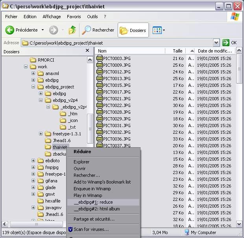The image size is (244, 238).
Task: Select the PICT0022.JPG file icon
Action: [100, 105]
